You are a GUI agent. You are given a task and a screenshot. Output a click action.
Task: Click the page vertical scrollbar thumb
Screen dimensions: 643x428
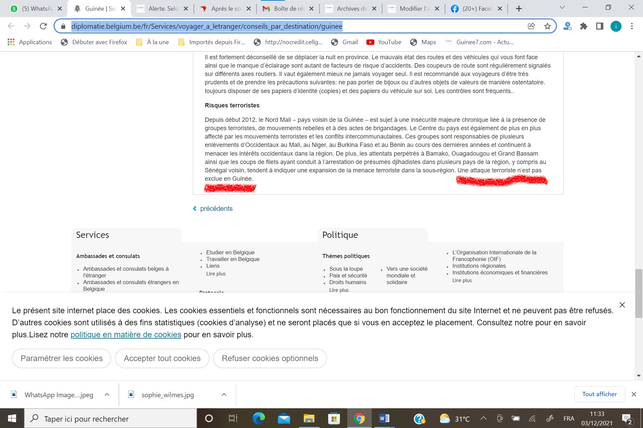click(x=639, y=293)
